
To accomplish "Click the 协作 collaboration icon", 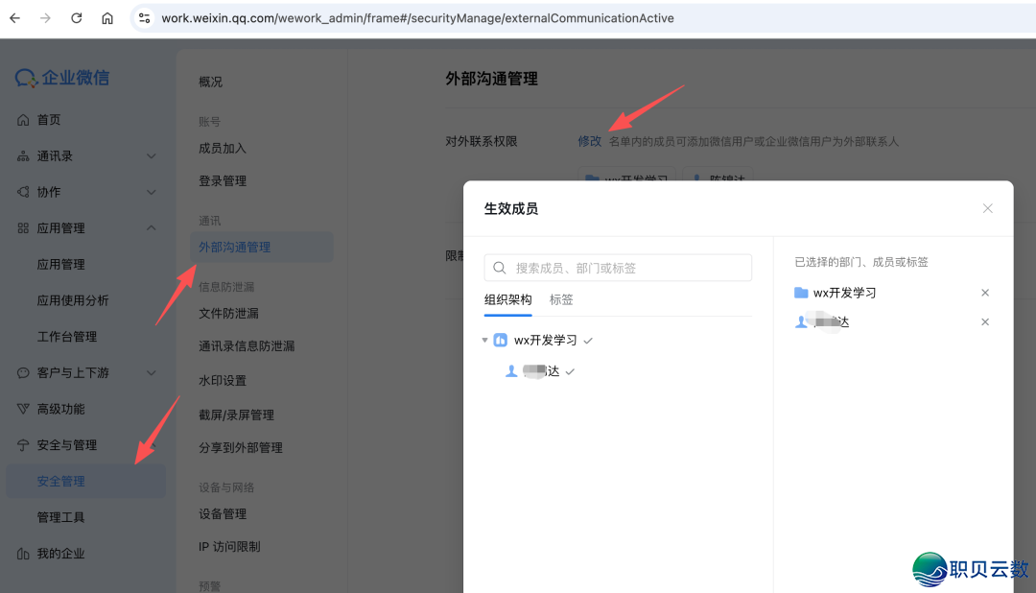I will pyautogui.click(x=22, y=191).
